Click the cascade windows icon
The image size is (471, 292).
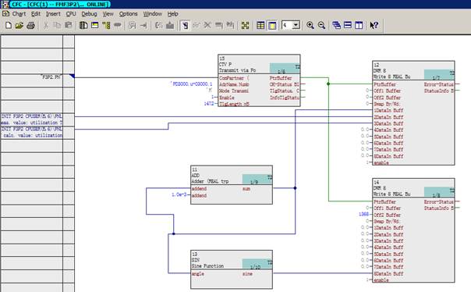[x=336, y=25]
